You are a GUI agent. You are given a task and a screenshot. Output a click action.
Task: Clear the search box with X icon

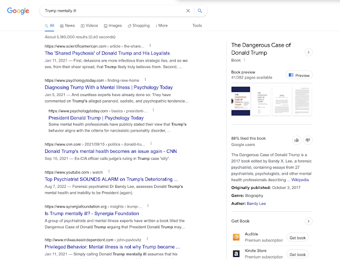click(188, 11)
